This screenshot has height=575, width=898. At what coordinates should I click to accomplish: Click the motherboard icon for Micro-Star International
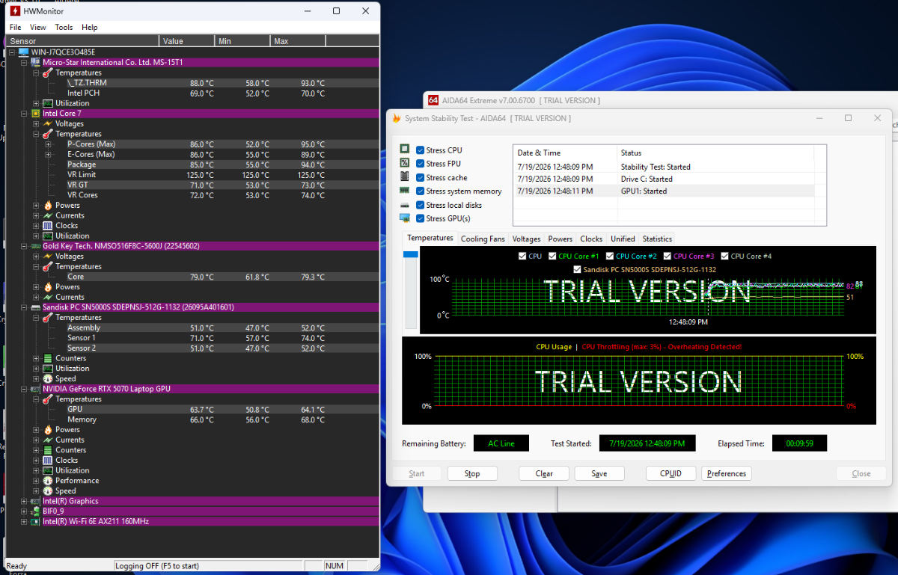click(36, 63)
